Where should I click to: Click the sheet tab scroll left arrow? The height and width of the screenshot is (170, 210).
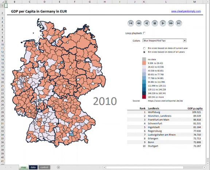coord(5,167)
